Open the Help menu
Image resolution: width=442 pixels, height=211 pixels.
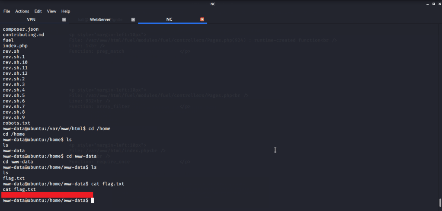(x=66, y=11)
